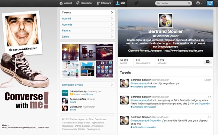Open the Twitter bird image thumbnail

click(88, 69)
